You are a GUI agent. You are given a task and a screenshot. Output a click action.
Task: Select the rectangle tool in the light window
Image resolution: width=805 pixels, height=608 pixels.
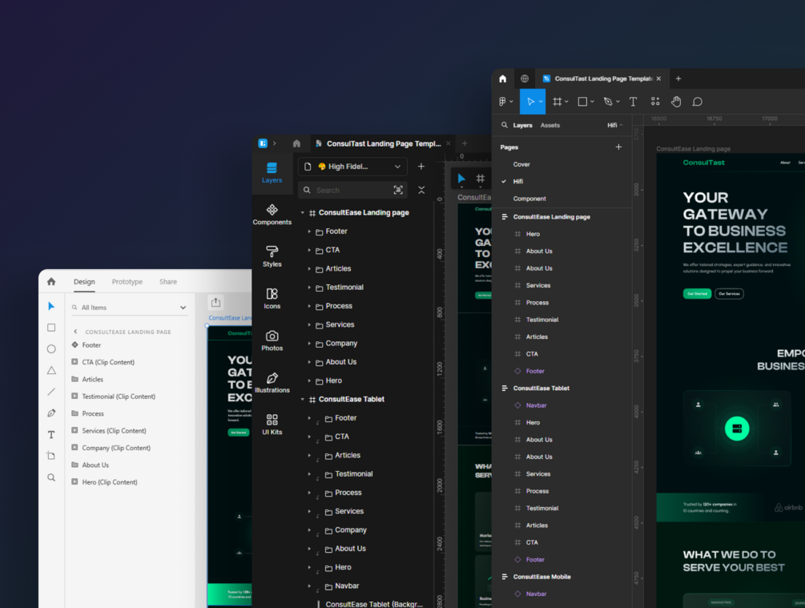click(51, 328)
